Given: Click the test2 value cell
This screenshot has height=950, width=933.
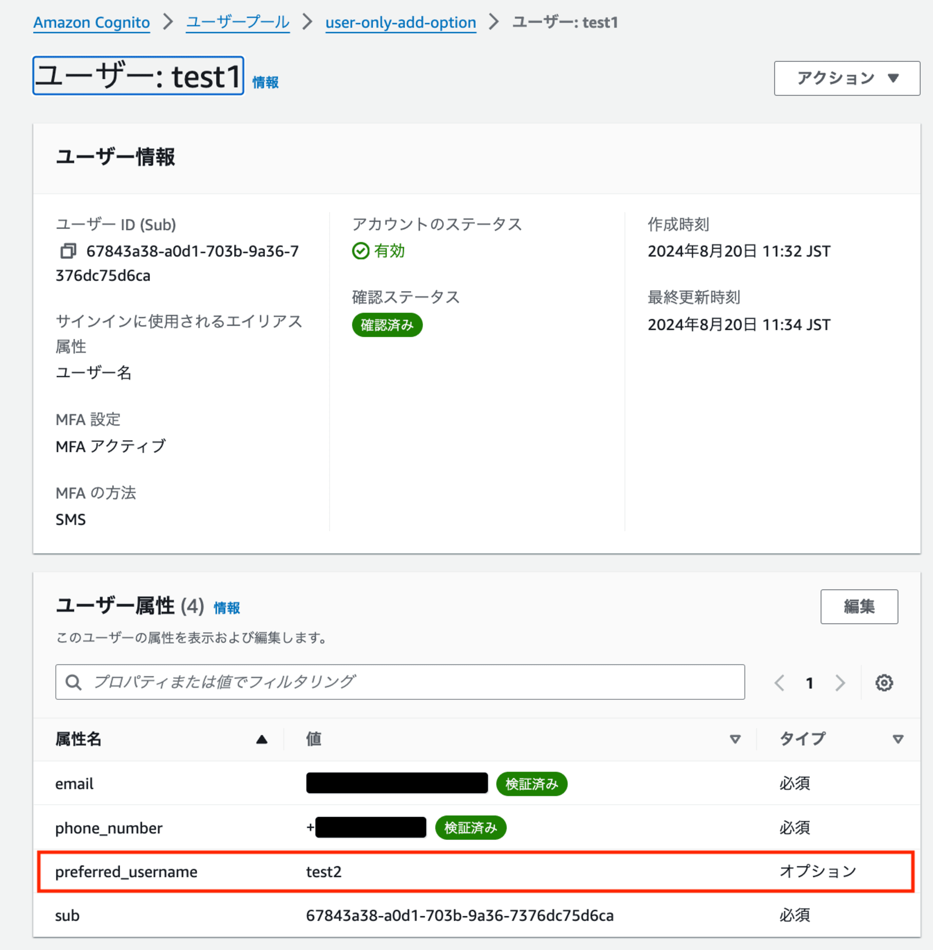Looking at the screenshot, I should point(324,872).
